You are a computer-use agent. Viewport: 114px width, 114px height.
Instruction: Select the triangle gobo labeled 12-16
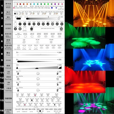25,24
